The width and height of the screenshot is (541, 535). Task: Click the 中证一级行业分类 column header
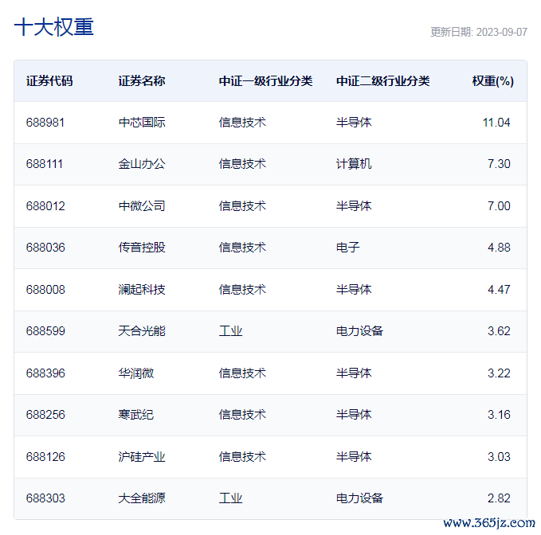265,81
